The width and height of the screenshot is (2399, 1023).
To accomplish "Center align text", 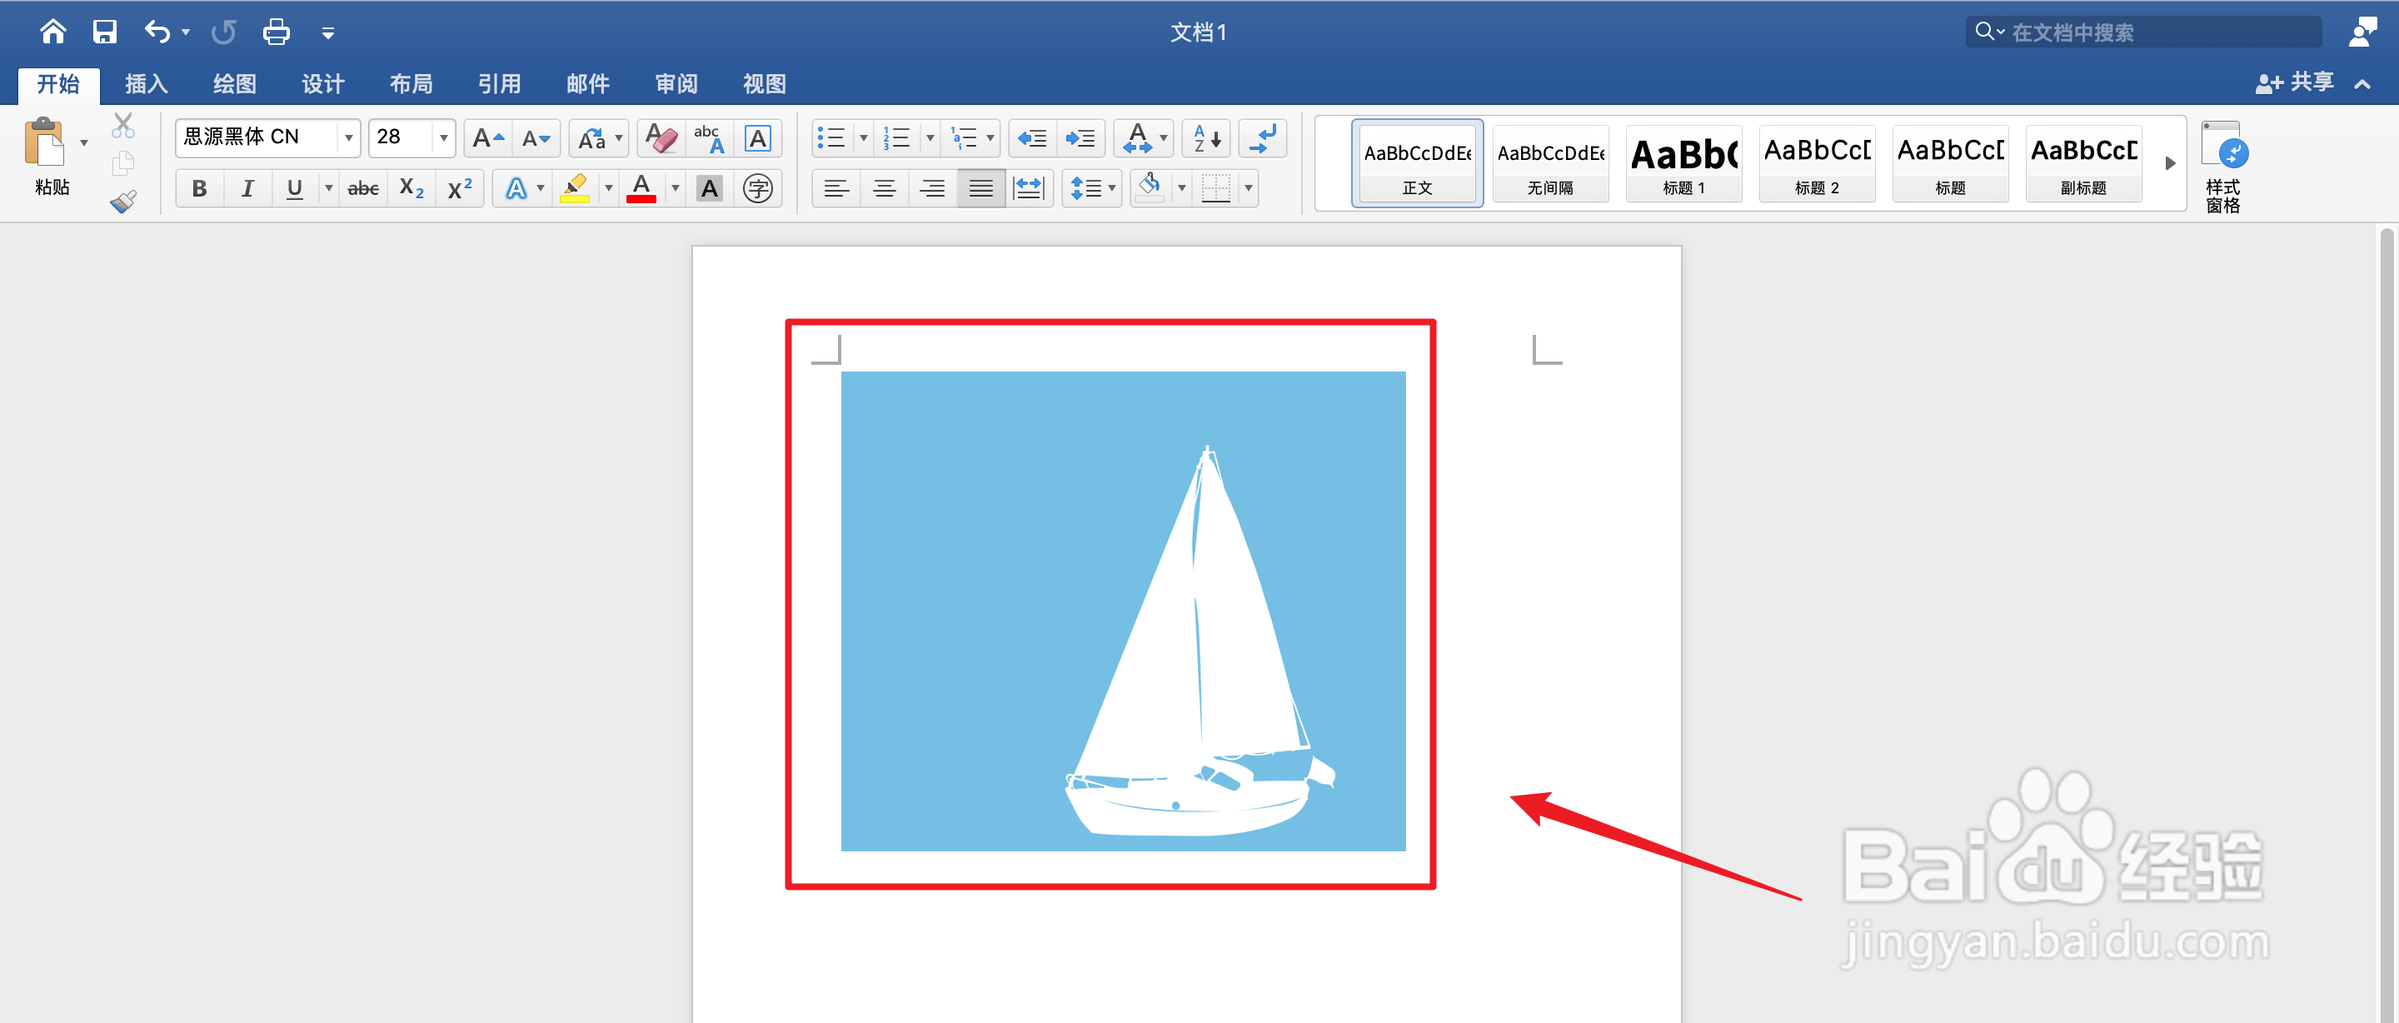I will [x=885, y=188].
